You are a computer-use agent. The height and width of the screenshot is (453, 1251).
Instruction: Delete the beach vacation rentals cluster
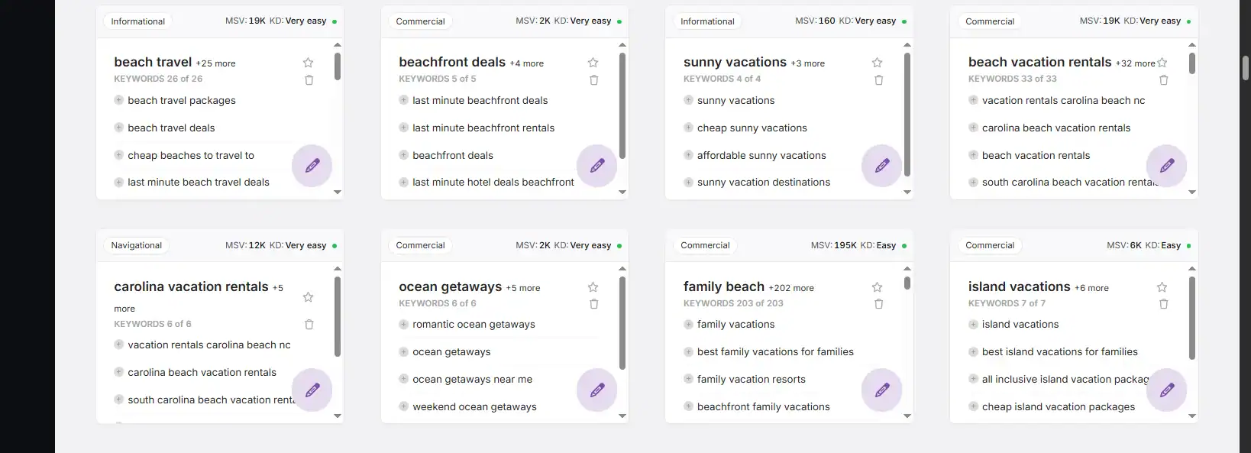tap(1163, 80)
